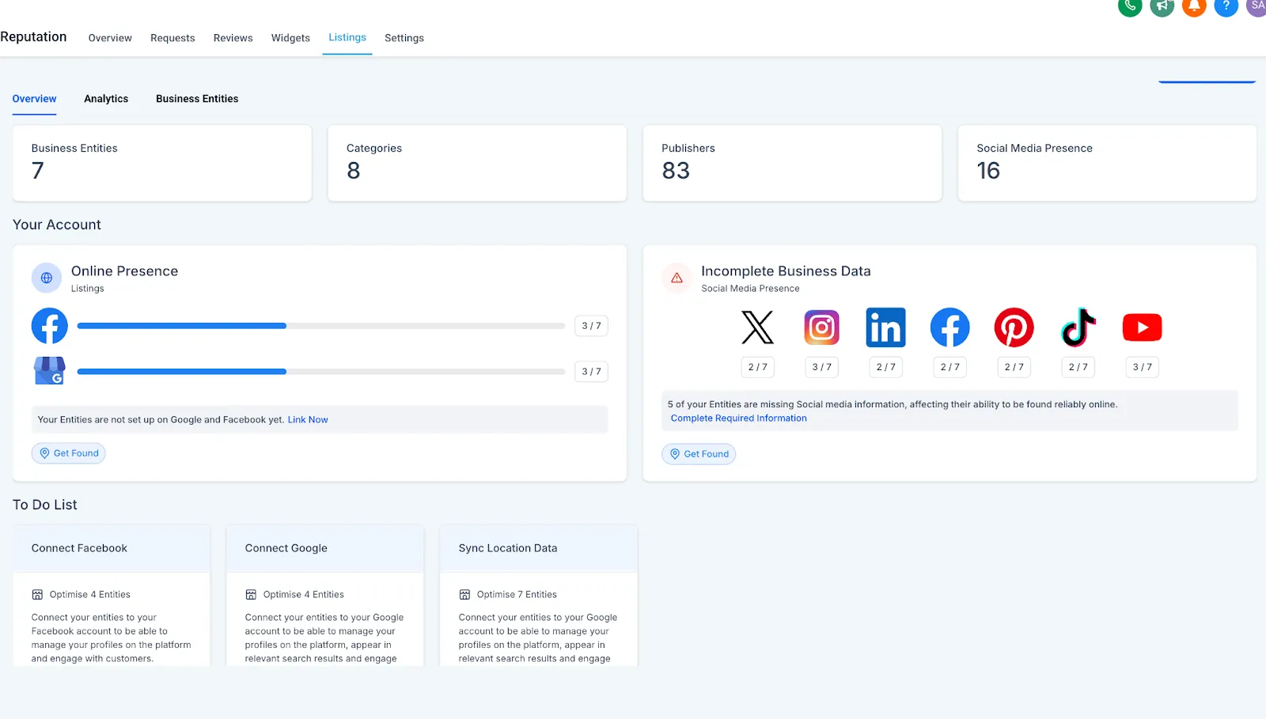Click Get Found in Incomplete Business Data card

click(x=699, y=454)
